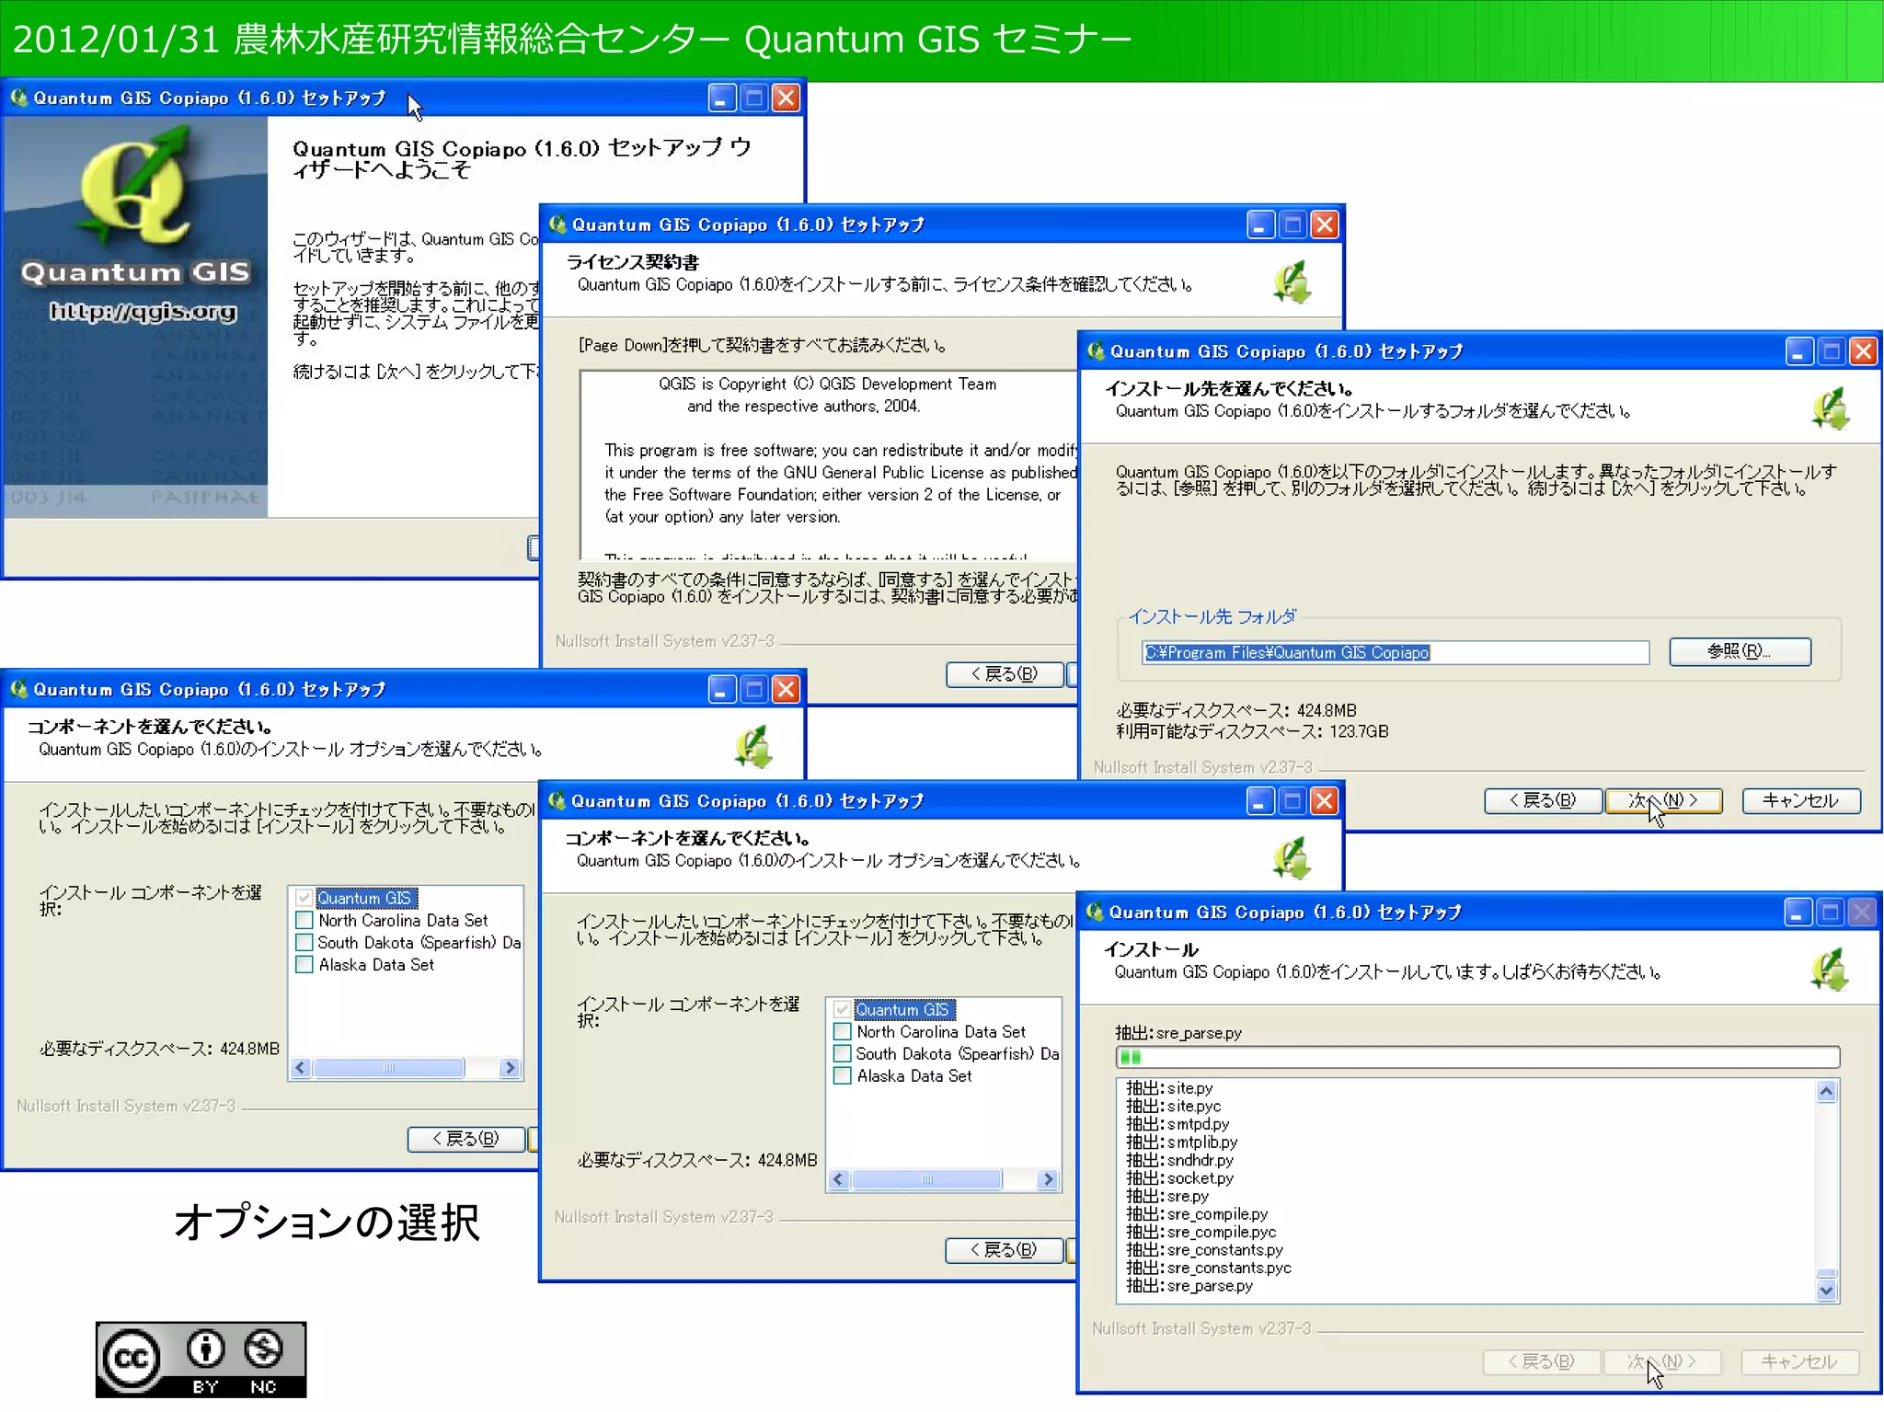The image size is (1884, 1412).
Task: Click inside the GNU license text box
Action: coord(828,465)
